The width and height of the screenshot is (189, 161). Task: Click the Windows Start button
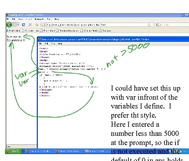point(14,151)
